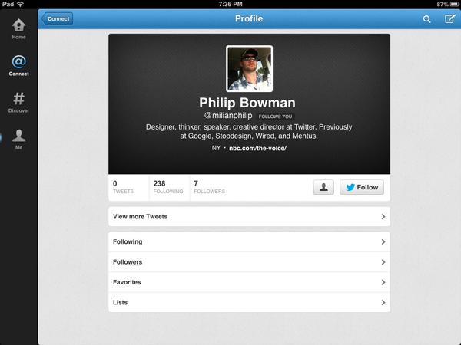The width and height of the screenshot is (461, 345).
Task: Follow Philip Bowman
Action: tap(362, 187)
